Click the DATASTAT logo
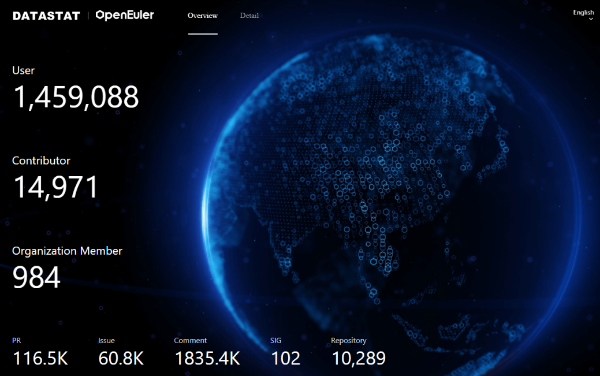This screenshot has height=376, width=600. pyautogui.click(x=46, y=16)
